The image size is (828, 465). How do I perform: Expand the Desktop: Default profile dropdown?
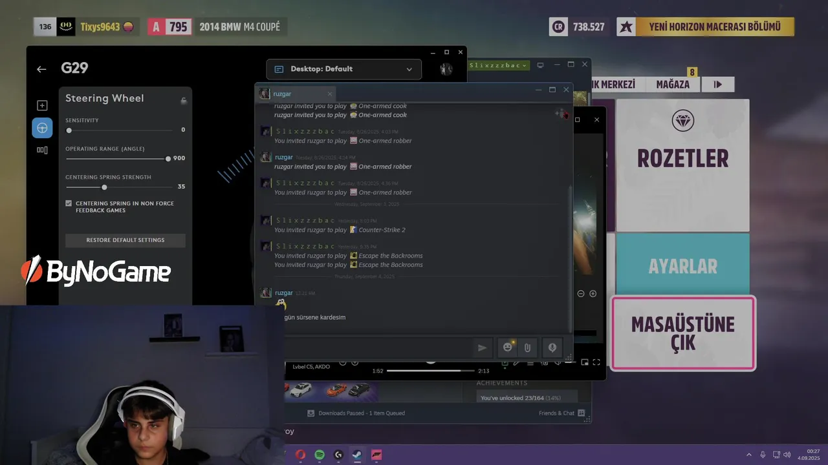tap(343, 69)
